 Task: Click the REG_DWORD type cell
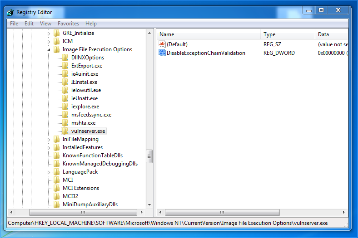point(279,53)
